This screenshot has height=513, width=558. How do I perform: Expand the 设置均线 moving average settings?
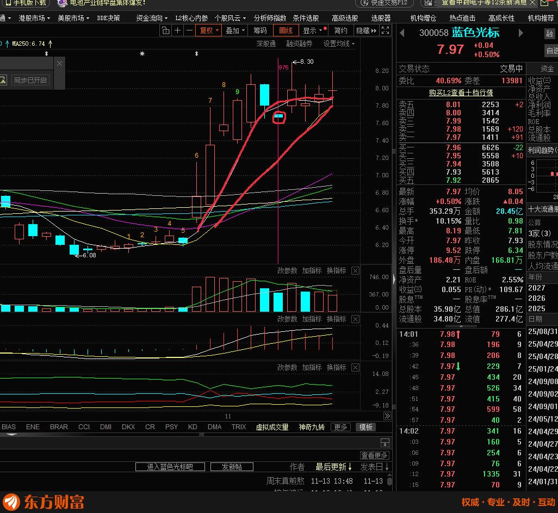pos(339,44)
